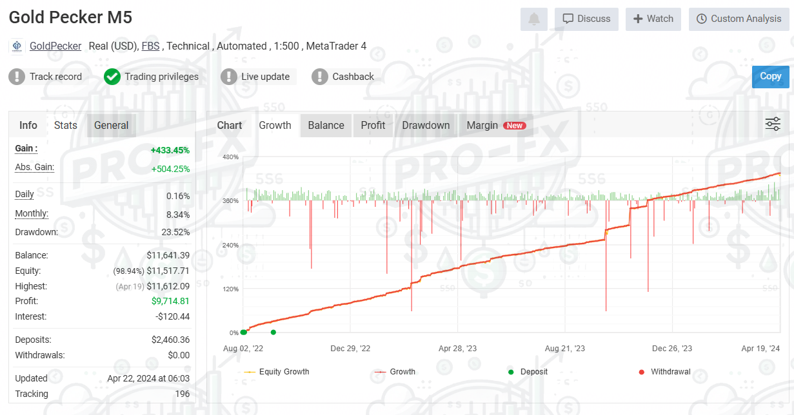Open the FBS broker link
This screenshot has width=794, height=415.
(x=151, y=46)
